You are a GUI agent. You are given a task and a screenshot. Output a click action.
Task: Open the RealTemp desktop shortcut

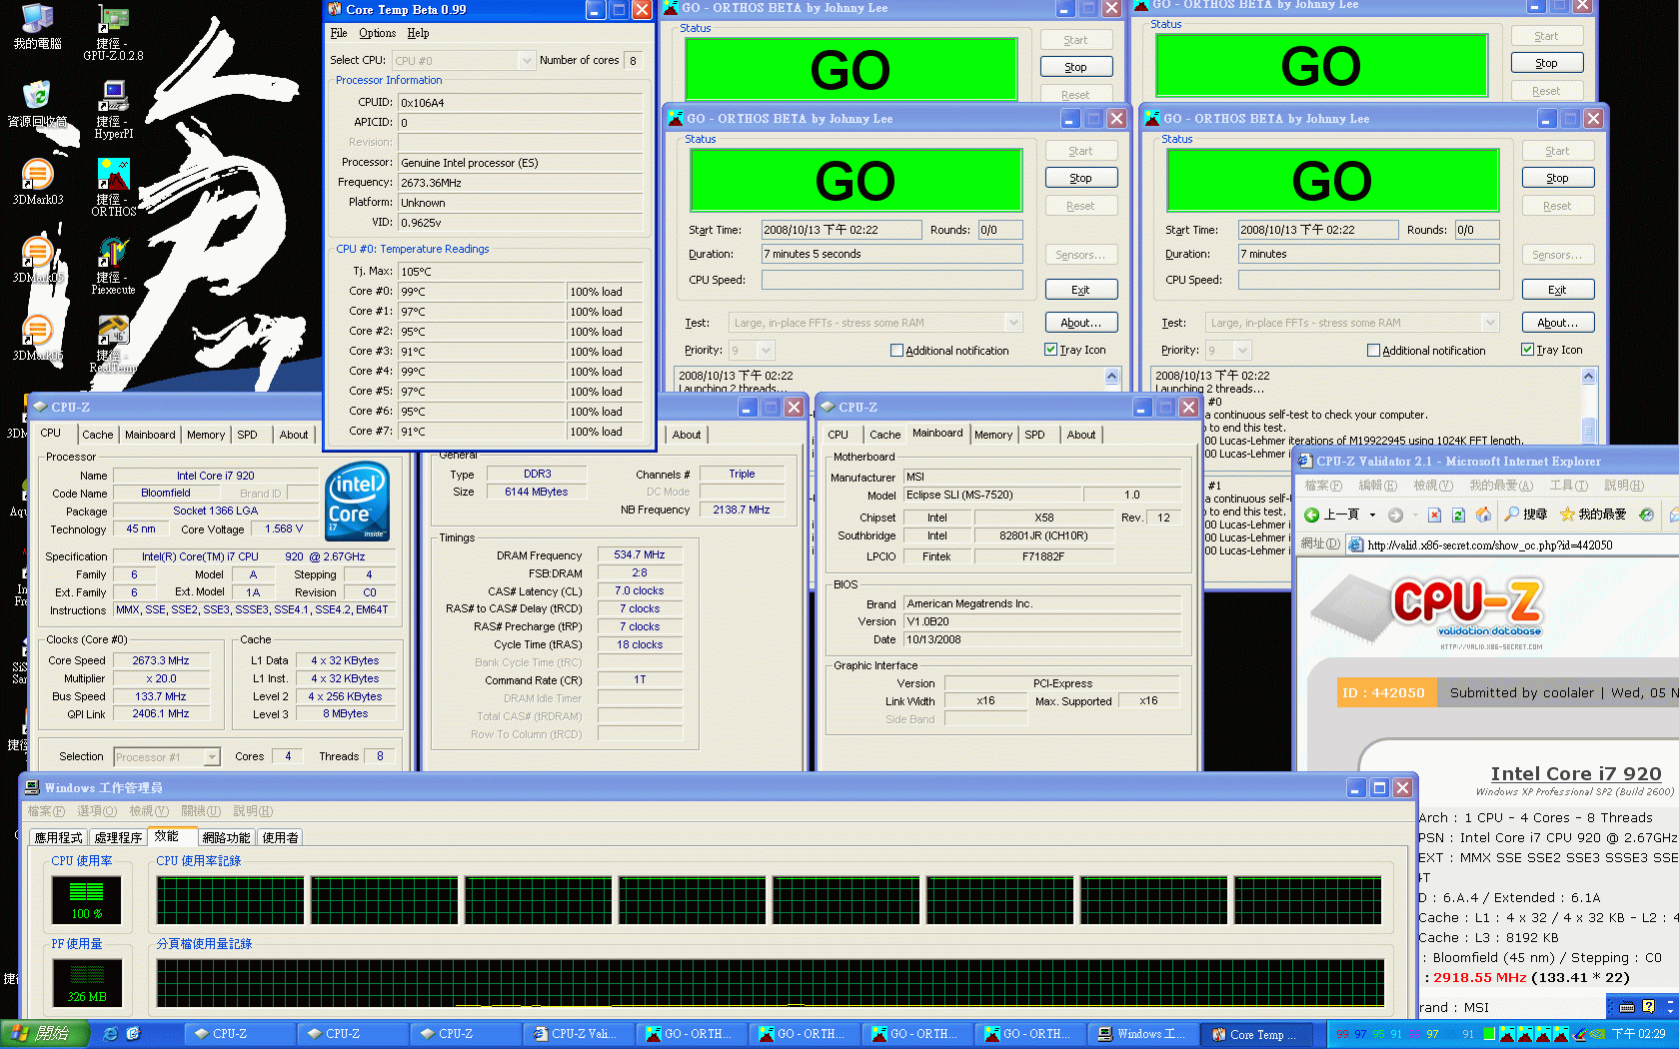(113, 342)
